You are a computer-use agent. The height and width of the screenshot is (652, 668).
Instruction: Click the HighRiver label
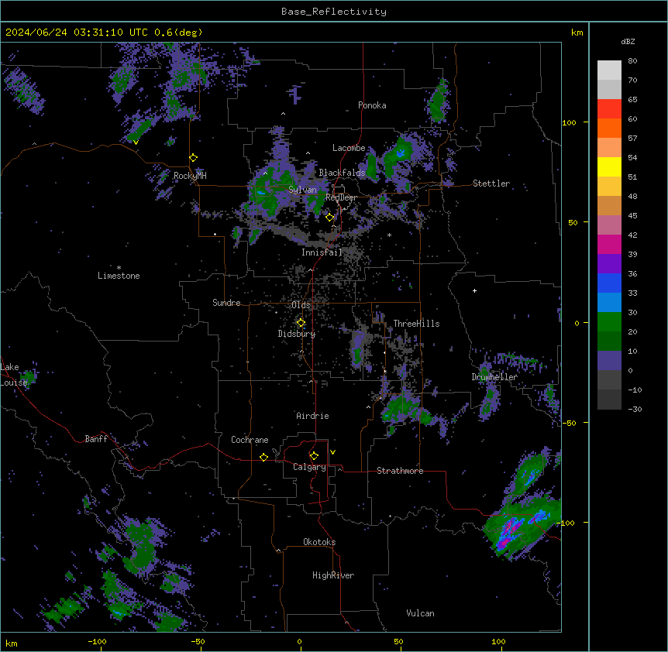tap(333, 575)
